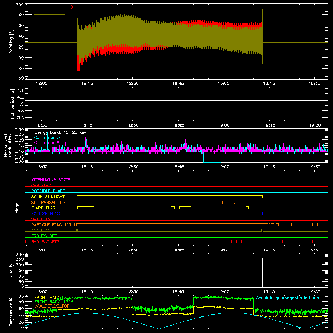Click the '300' Quality axis tick
333x333 pixels.
20,255
